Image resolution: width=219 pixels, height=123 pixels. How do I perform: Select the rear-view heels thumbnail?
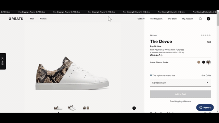86,108
